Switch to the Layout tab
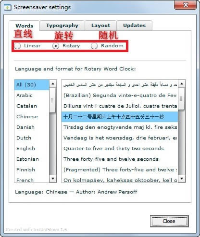This screenshot has width=200, height=237. tap(100, 26)
